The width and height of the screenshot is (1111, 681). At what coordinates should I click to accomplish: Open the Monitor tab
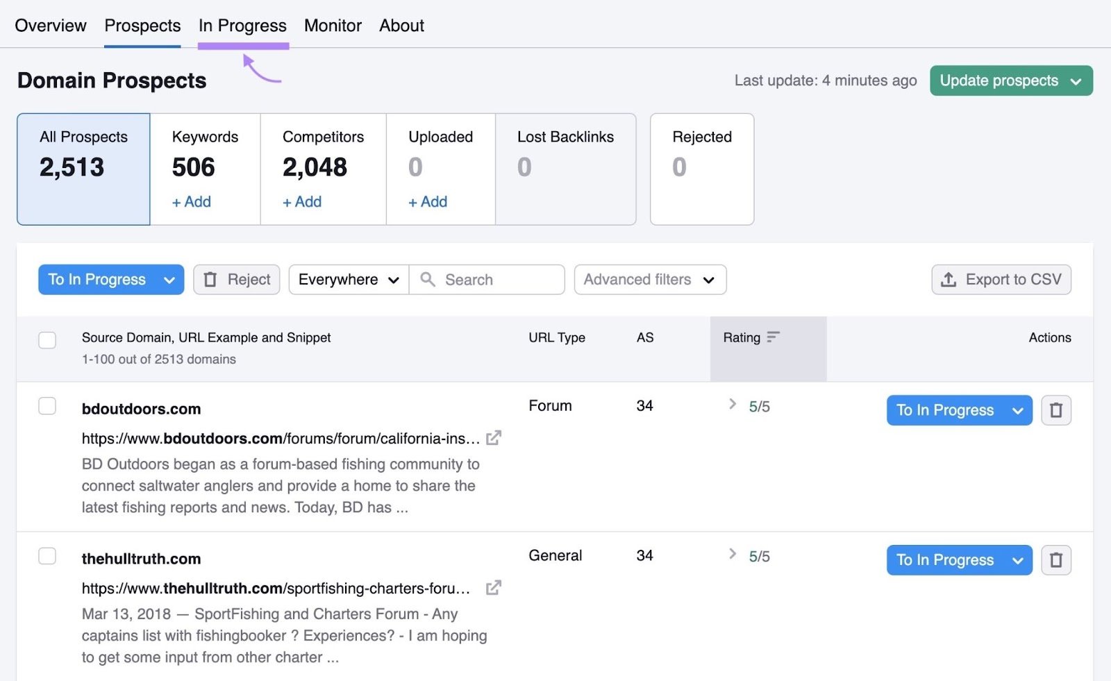coord(333,26)
